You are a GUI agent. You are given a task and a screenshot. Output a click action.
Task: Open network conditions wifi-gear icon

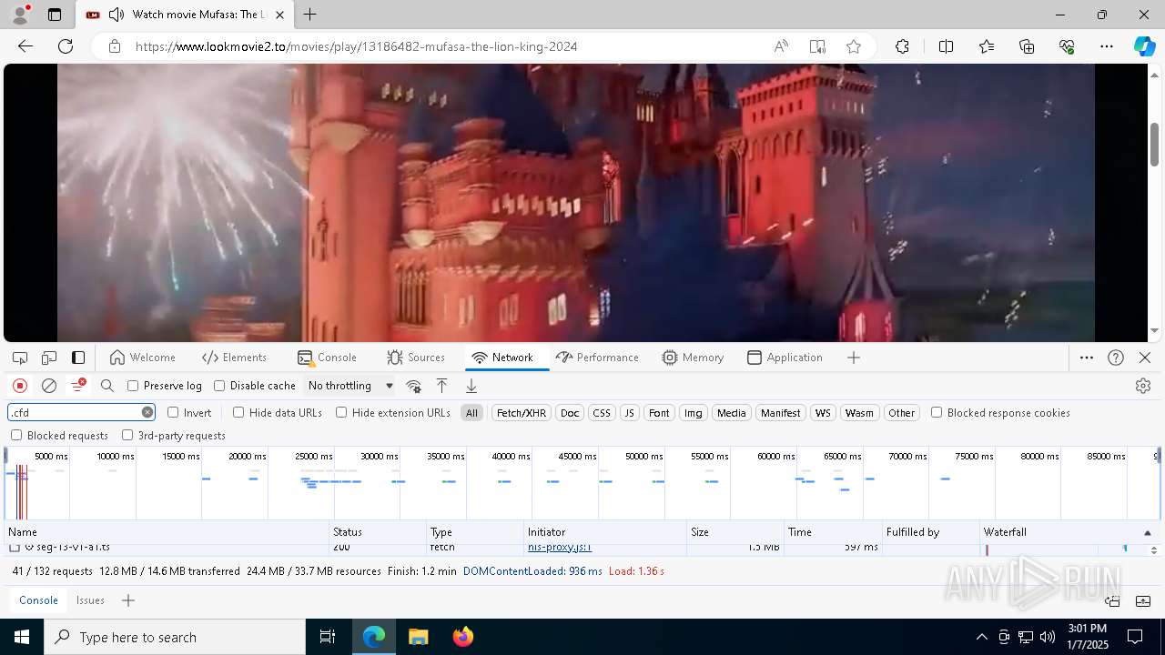(413, 386)
